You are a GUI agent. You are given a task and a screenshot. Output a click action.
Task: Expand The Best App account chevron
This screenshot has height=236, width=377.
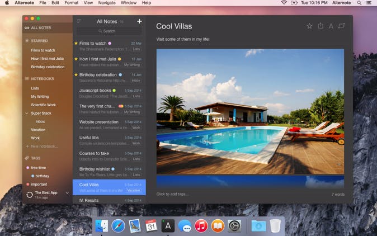(x=67, y=193)
